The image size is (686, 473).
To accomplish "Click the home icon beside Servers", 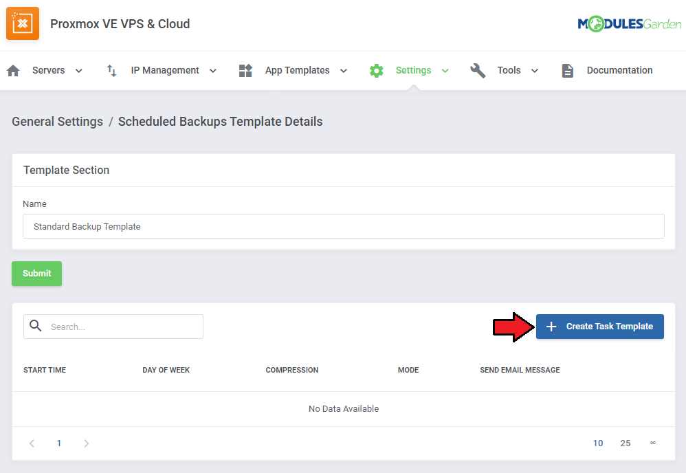I will coord(13,70).
